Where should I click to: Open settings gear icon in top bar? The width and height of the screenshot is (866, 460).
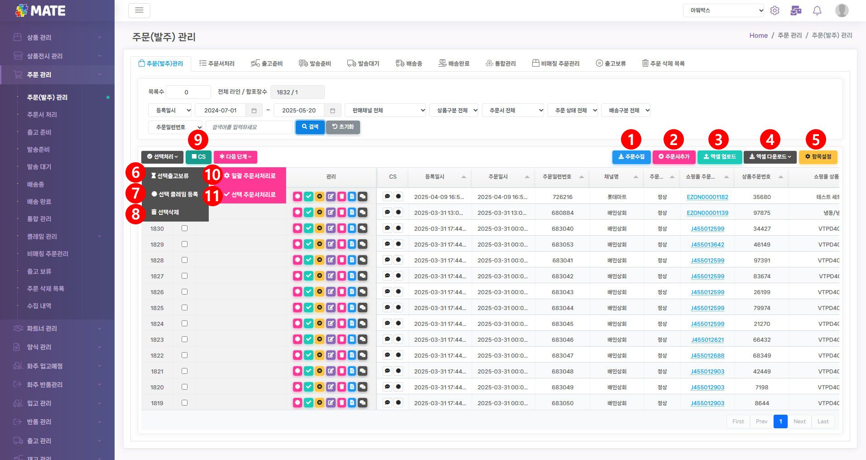click(x=775, y=10)
